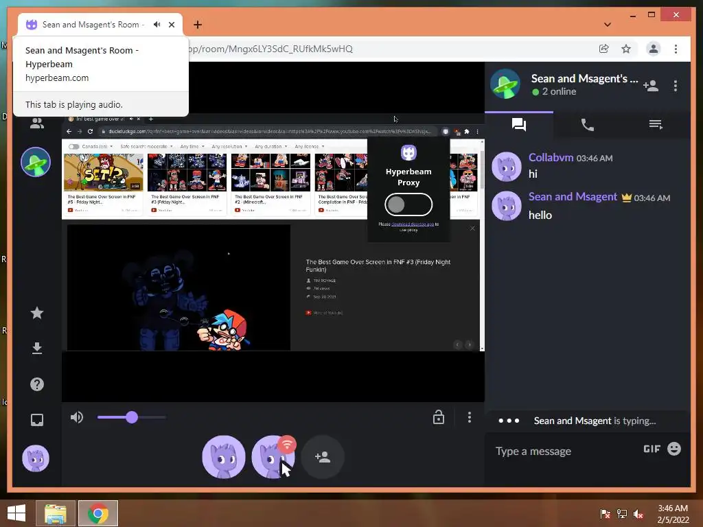
Task: Expand the Any duration dropdown
Action: [x=270, y=147]
